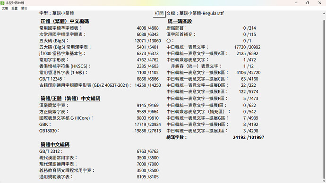Click the 統一碼區段 heading
326x183 pixels.
point(180,21)
